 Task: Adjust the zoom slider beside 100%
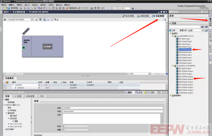[x=158, y=74]
